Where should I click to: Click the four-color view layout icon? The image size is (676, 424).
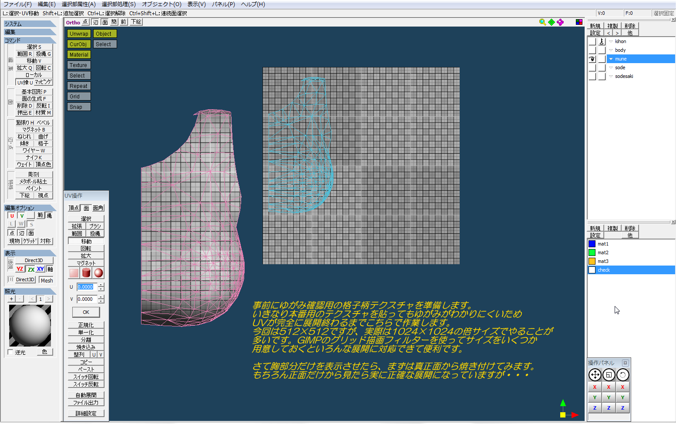click(579, 22)
